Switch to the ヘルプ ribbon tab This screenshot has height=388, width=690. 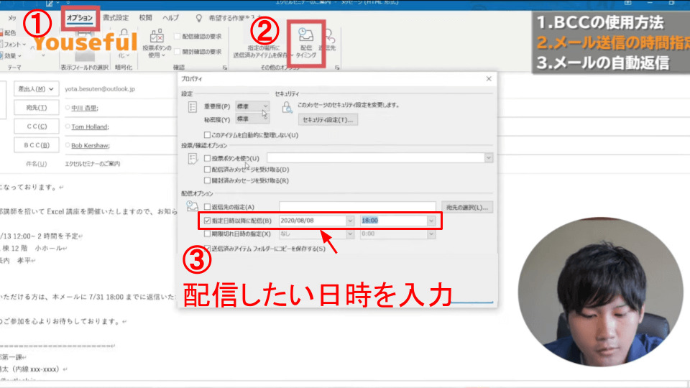point(171,18)
